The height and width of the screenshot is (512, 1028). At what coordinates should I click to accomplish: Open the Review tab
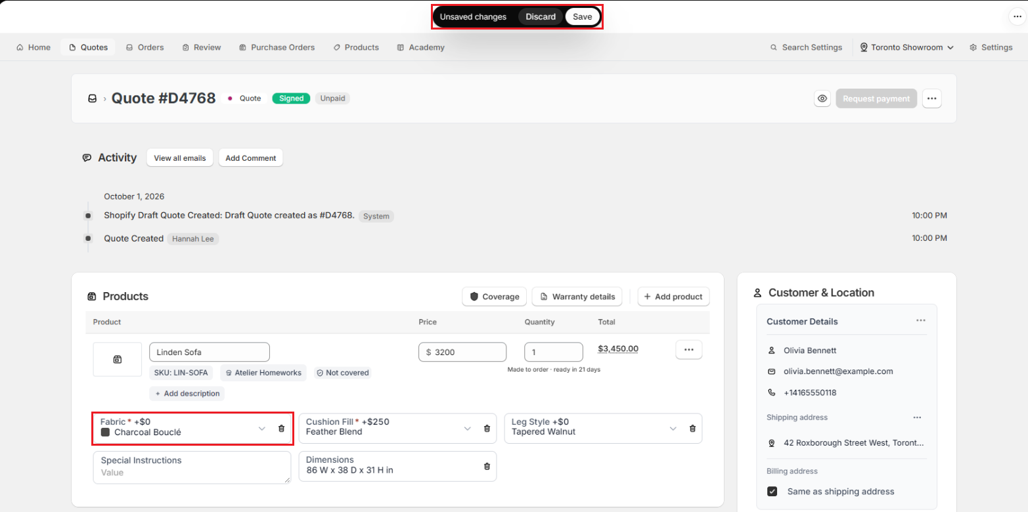pos(202,47)
